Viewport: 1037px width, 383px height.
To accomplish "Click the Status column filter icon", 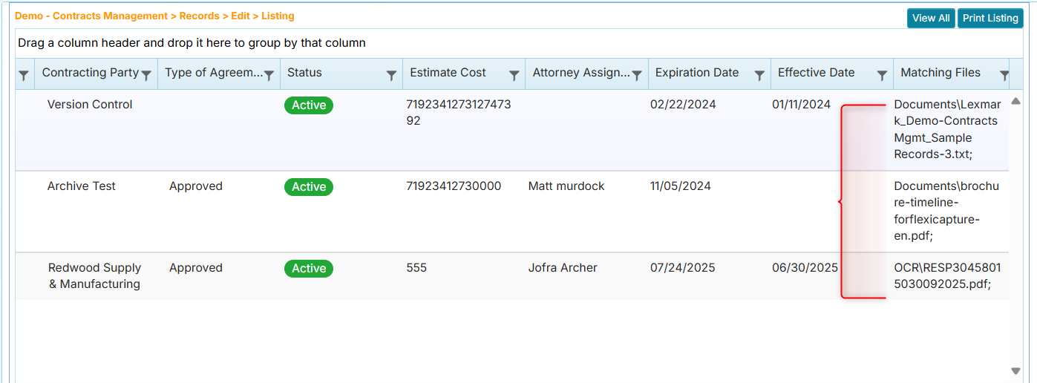I will click(x=391, y=75).
